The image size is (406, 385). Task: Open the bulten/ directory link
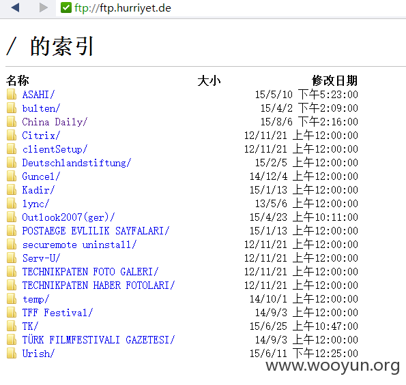(41, 108)
